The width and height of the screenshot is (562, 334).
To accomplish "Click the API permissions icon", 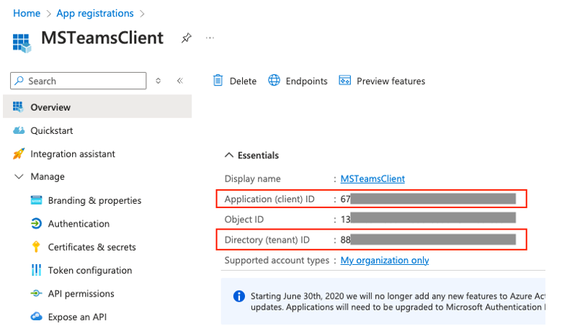I will point(36,294).
